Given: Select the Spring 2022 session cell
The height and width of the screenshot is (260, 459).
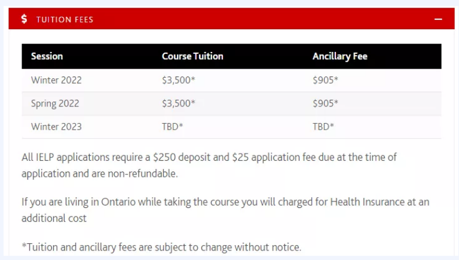Looking at the screenshot, I should click(55, 103).
